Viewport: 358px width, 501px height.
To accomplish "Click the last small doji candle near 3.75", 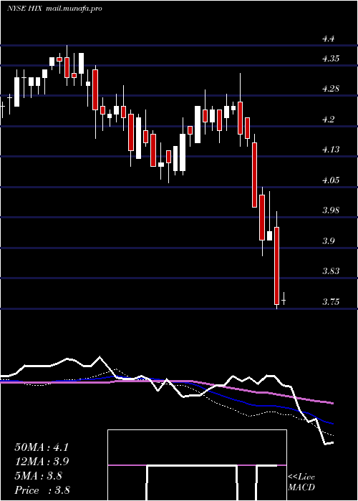I will pyautogui.click(x=284, y=300).
